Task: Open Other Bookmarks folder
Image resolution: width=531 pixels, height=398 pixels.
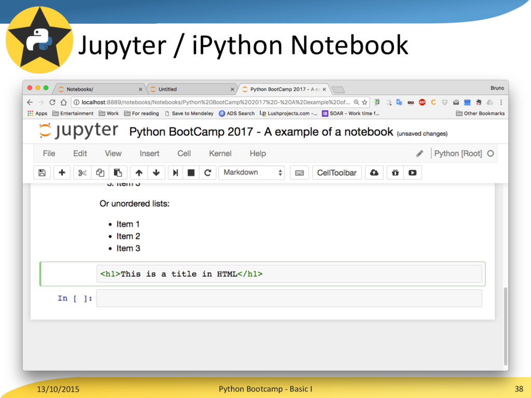Action: click(480, 113)
